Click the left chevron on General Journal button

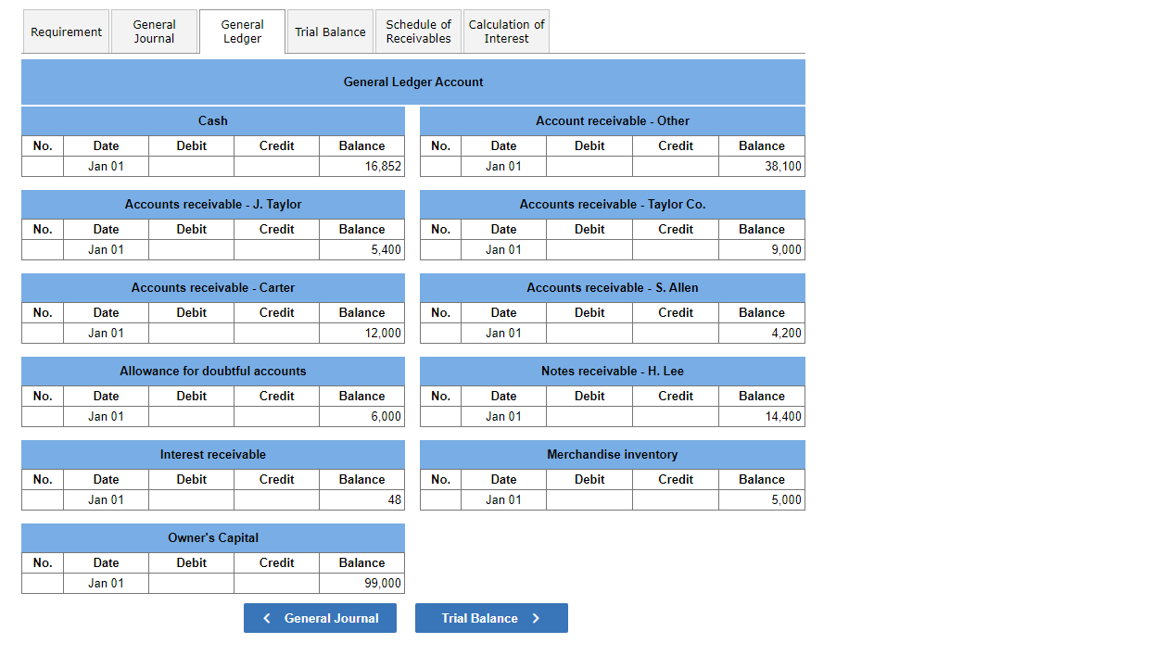click(x=267, y=618)
